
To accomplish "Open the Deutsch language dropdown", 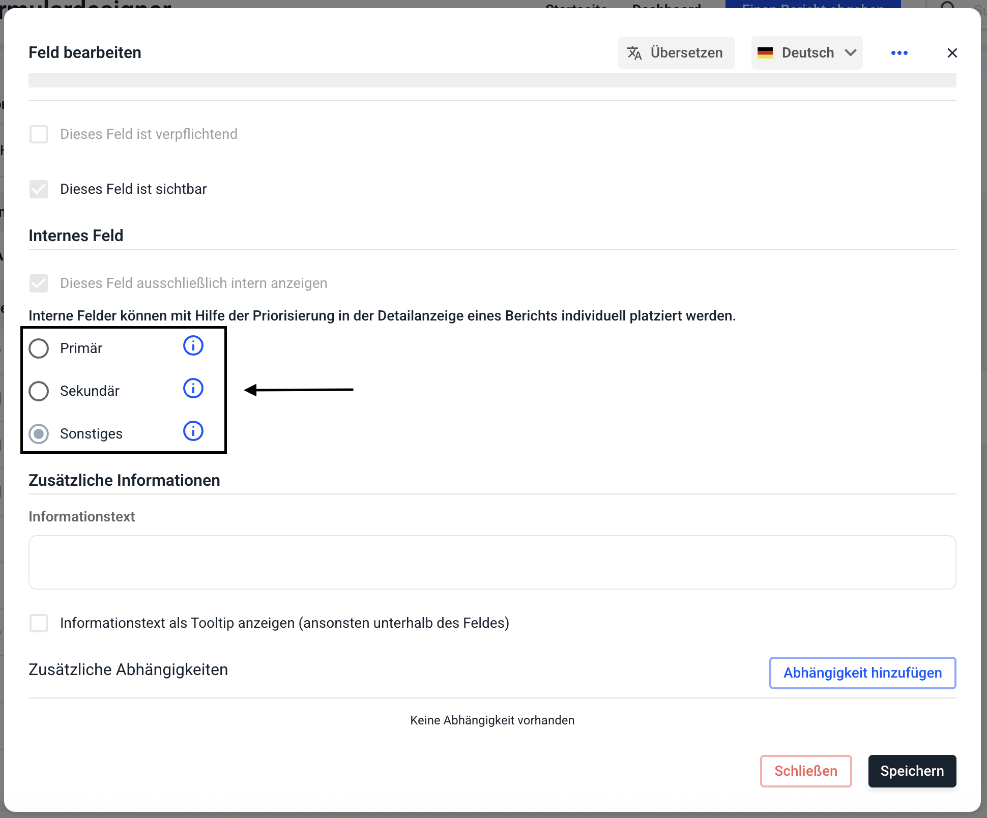I will pos(807,53).
